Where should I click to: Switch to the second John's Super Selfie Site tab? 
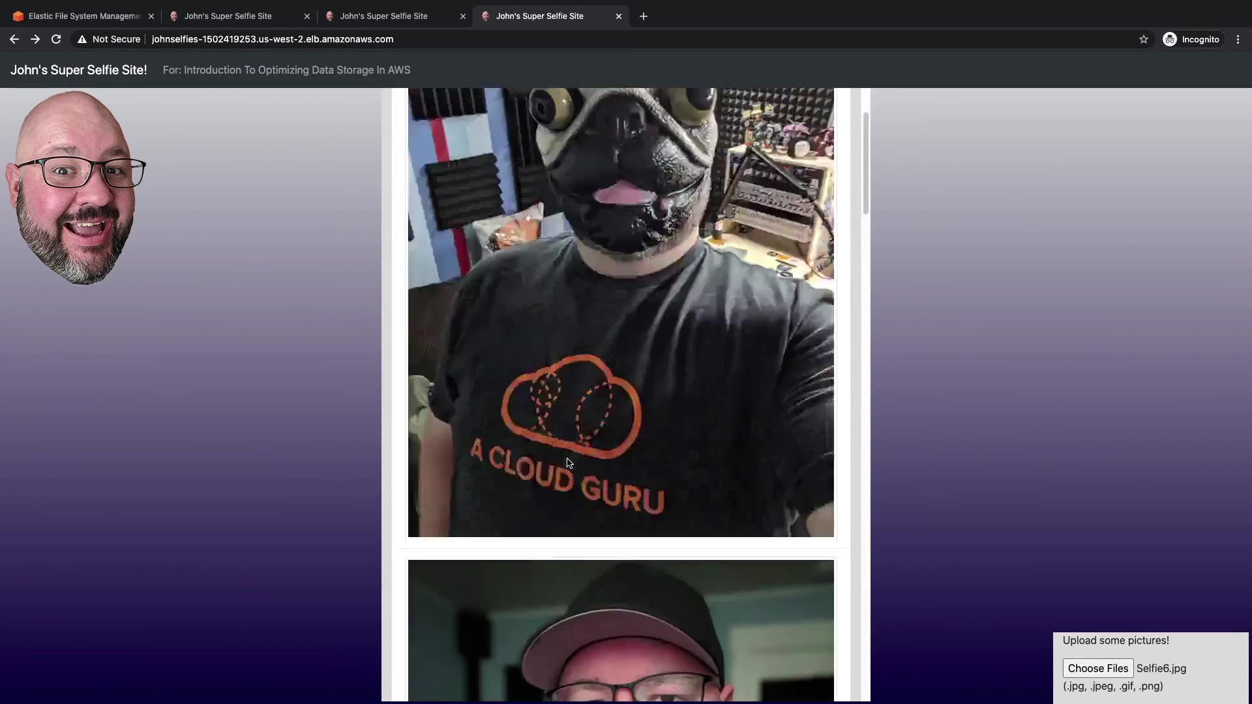pos(383,16)
